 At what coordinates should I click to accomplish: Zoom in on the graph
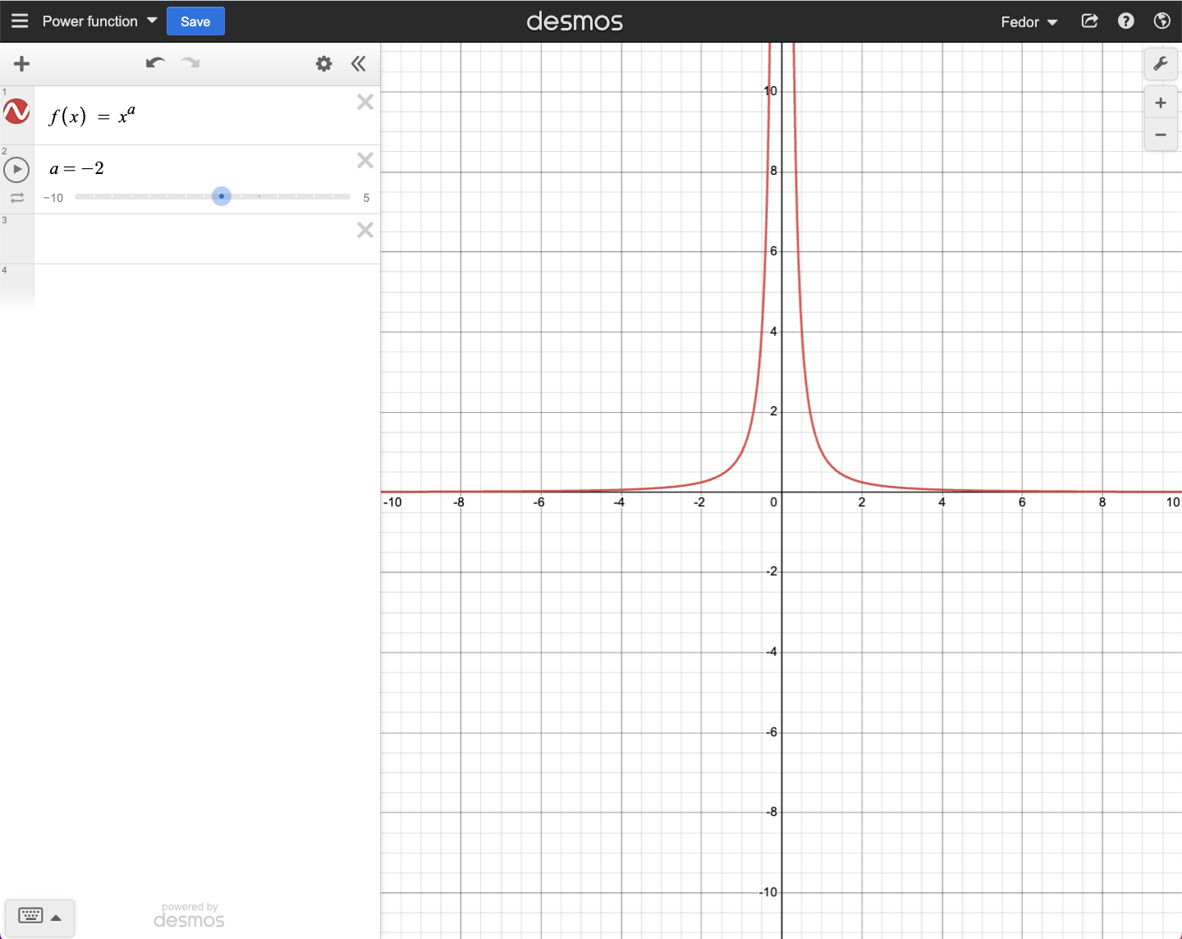coord(1161,103)
